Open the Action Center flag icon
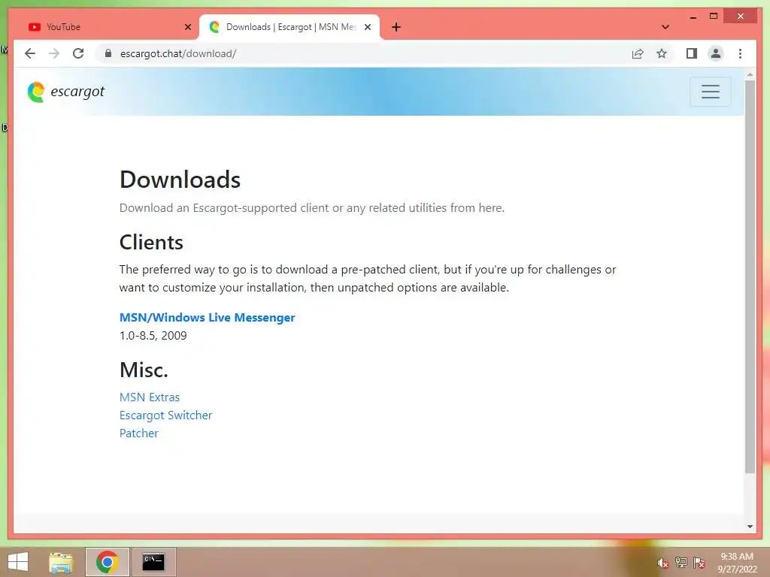 [699, 563]
